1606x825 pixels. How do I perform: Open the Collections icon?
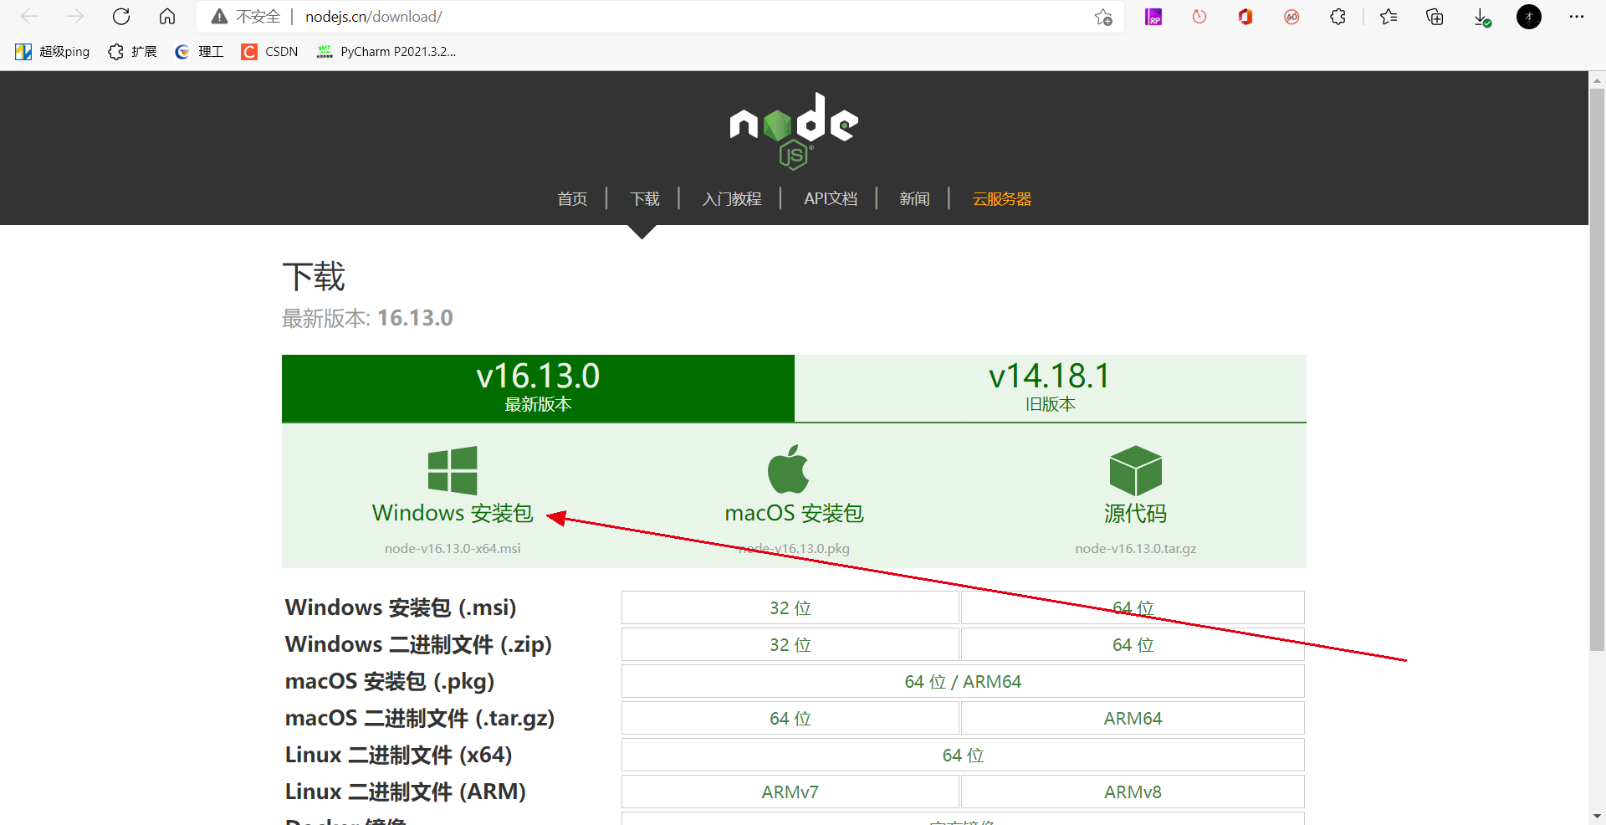point(1435,17)
